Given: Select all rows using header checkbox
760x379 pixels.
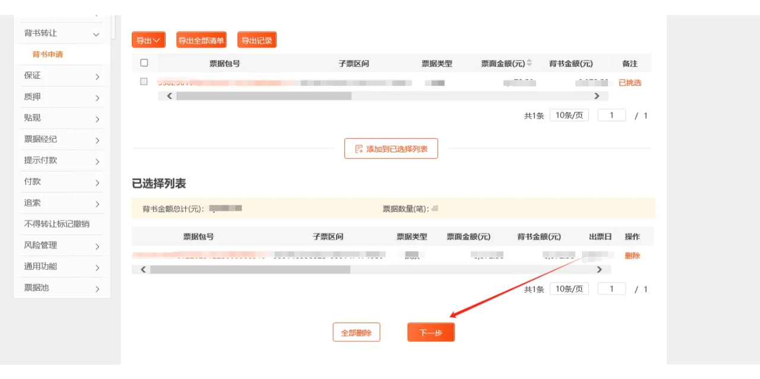Looking at the screenshot, I should coord(144,63).
